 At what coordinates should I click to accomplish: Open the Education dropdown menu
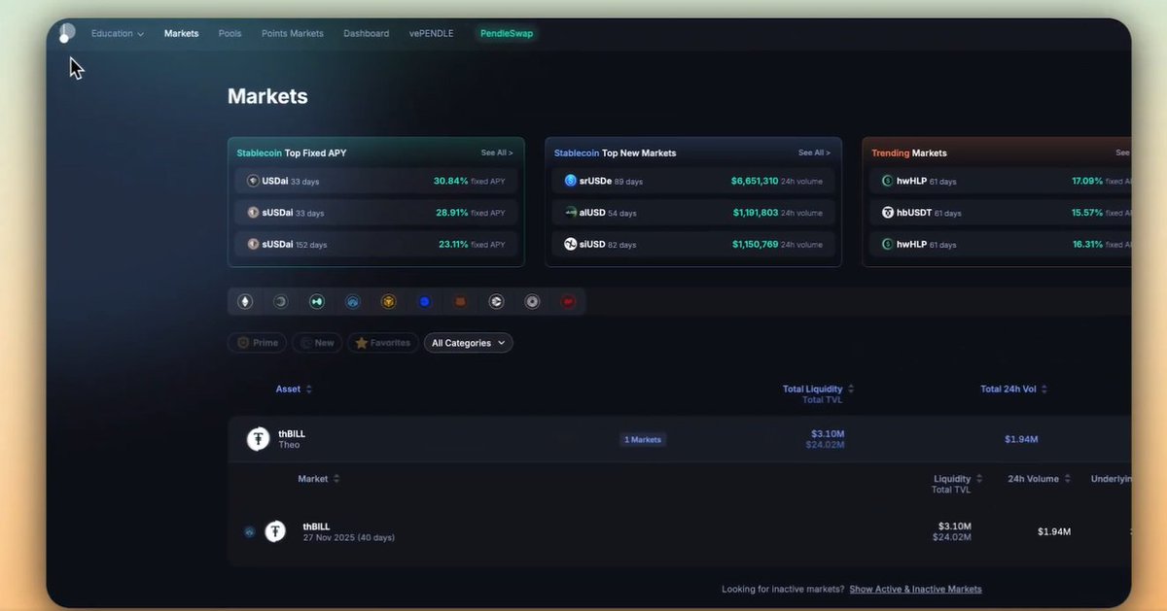coord(118,33)
